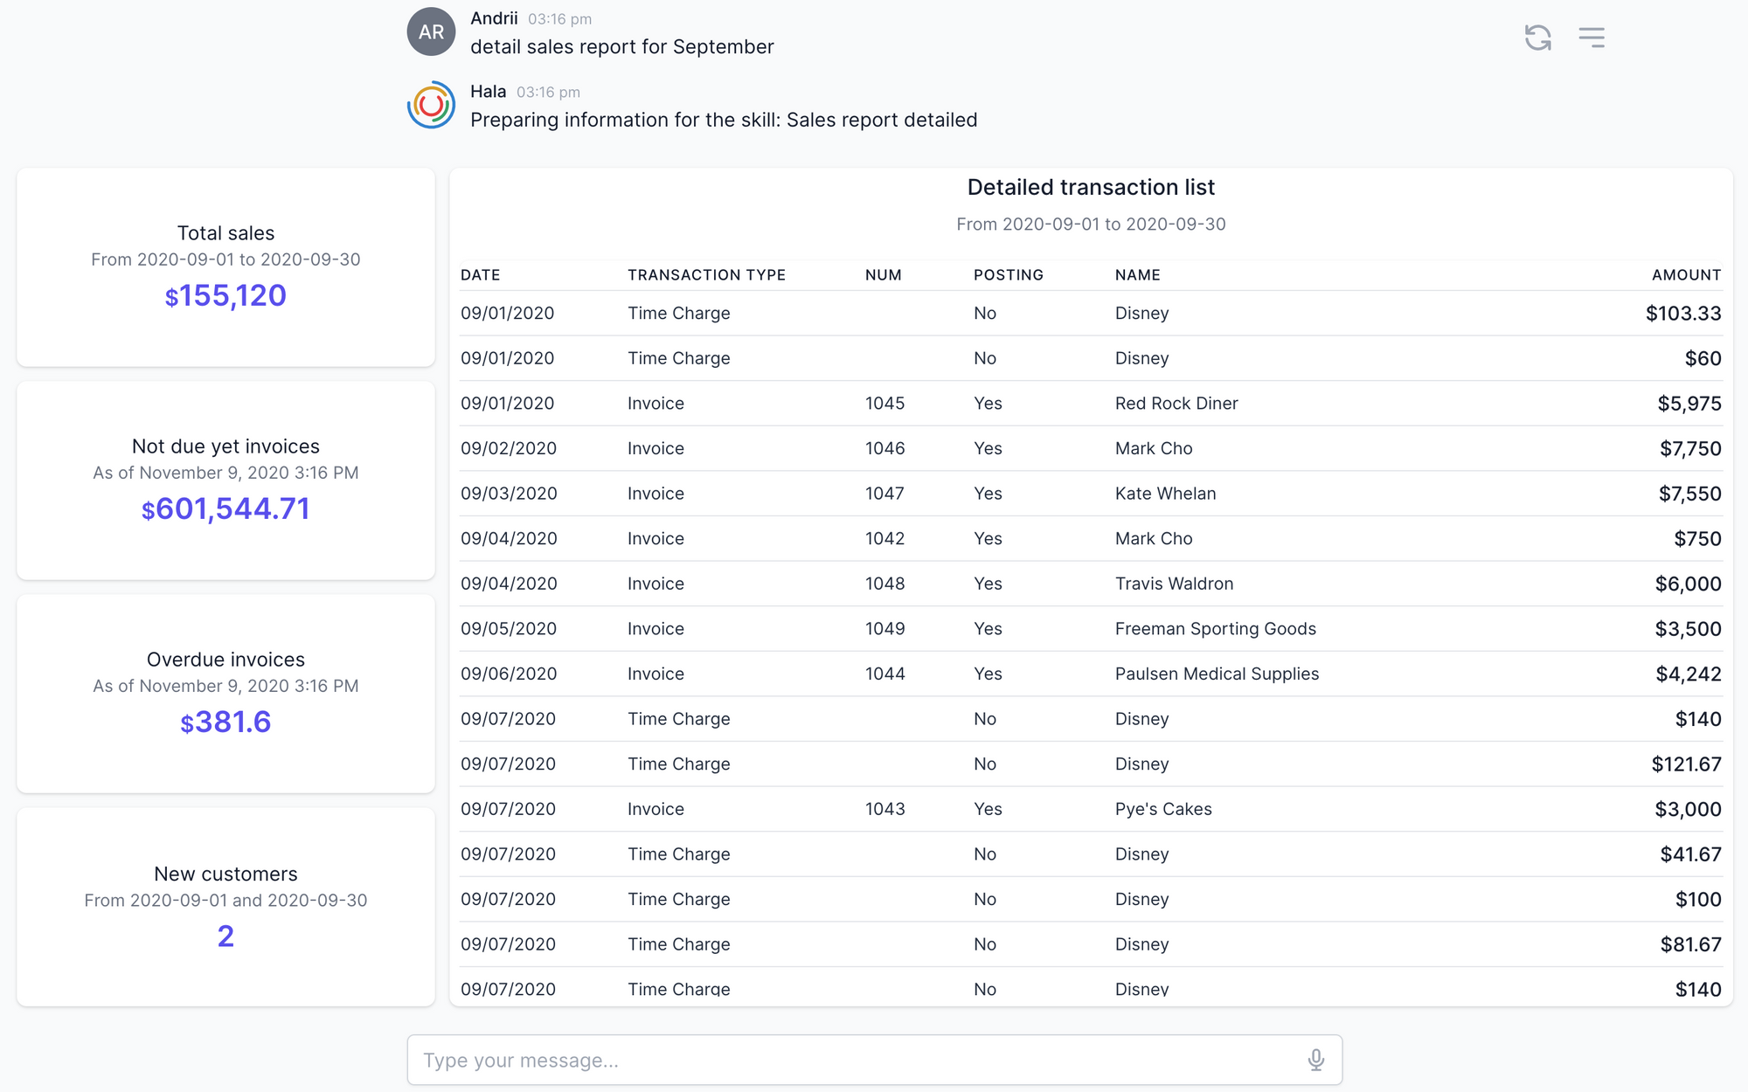
Task: Select the 09/02/2020 date cell
Action: [509, 448]
